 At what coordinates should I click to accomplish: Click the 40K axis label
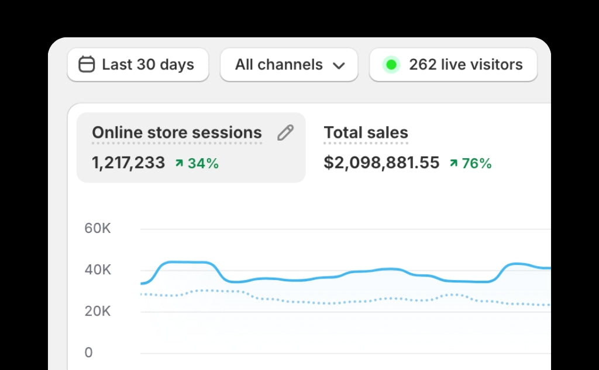point(97,270)
